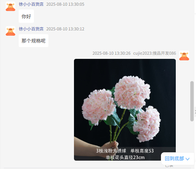This screenshot has width=196, height=169.
Task: Click the read status label under image
Action: [x=169, y=166]
